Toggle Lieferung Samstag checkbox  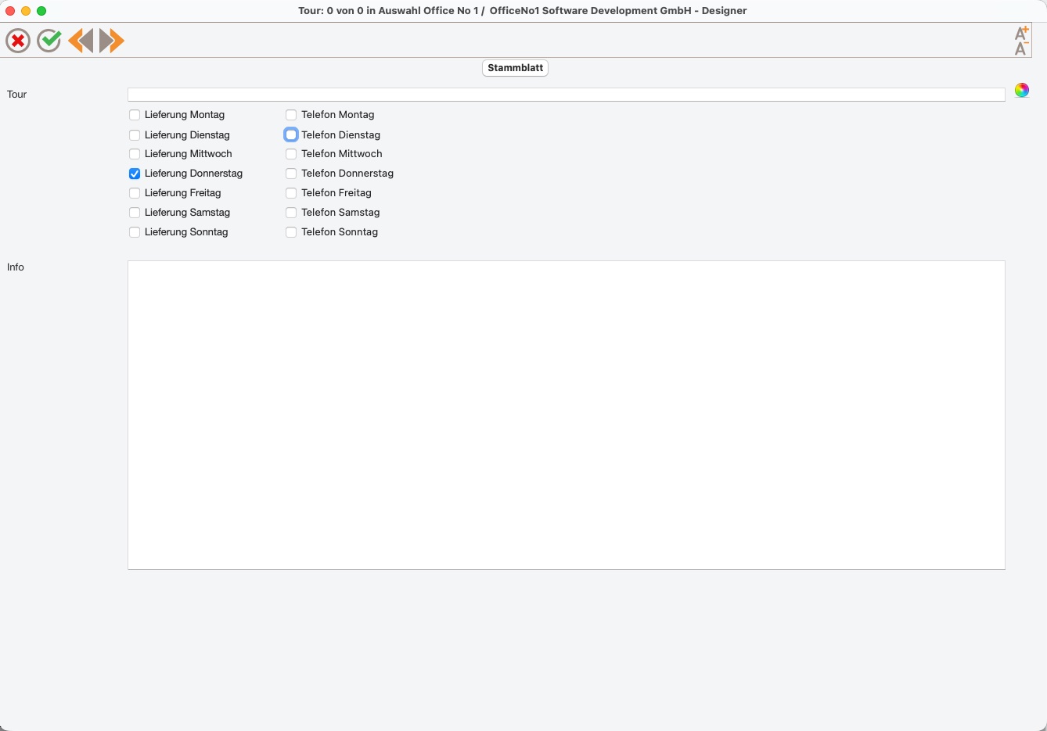tap(135, 213)
